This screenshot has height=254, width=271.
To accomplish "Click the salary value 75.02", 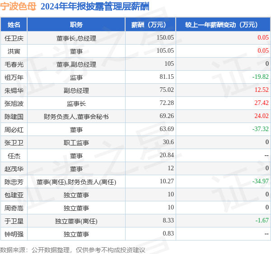I will coord(167,90).
